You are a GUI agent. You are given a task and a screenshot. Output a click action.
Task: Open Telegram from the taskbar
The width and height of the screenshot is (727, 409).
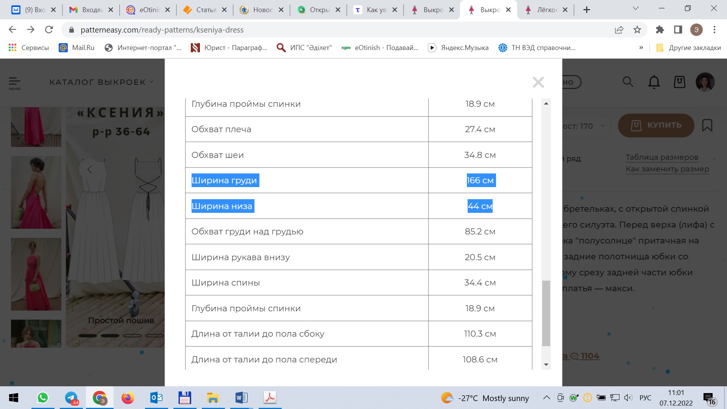coord(71,398)
